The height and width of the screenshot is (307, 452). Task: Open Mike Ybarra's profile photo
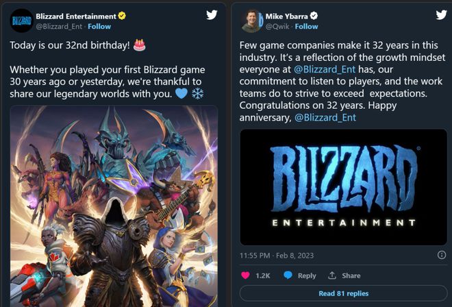(x=251, y=20)
